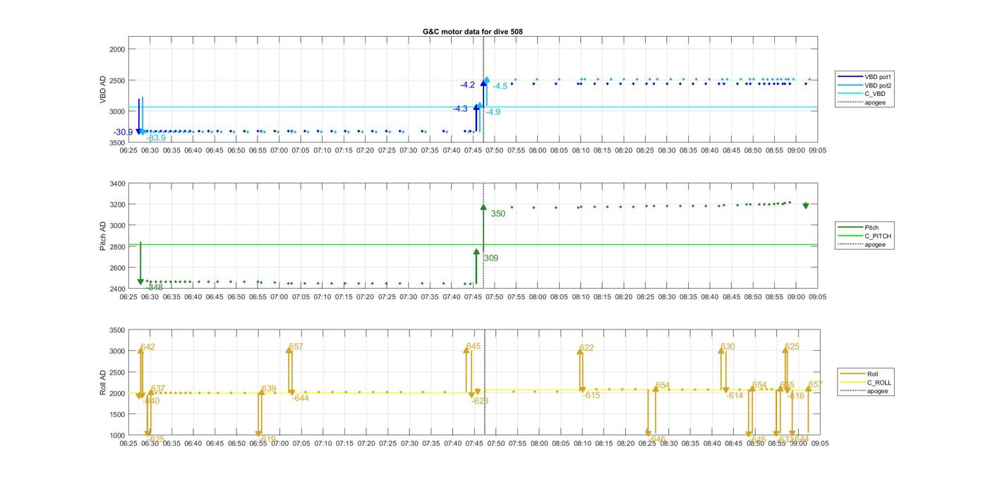Image resolution: width=988 pixels, height=489 pixels.
Task: Click the '-30.9' VBD data label
Action: [123, 133]
